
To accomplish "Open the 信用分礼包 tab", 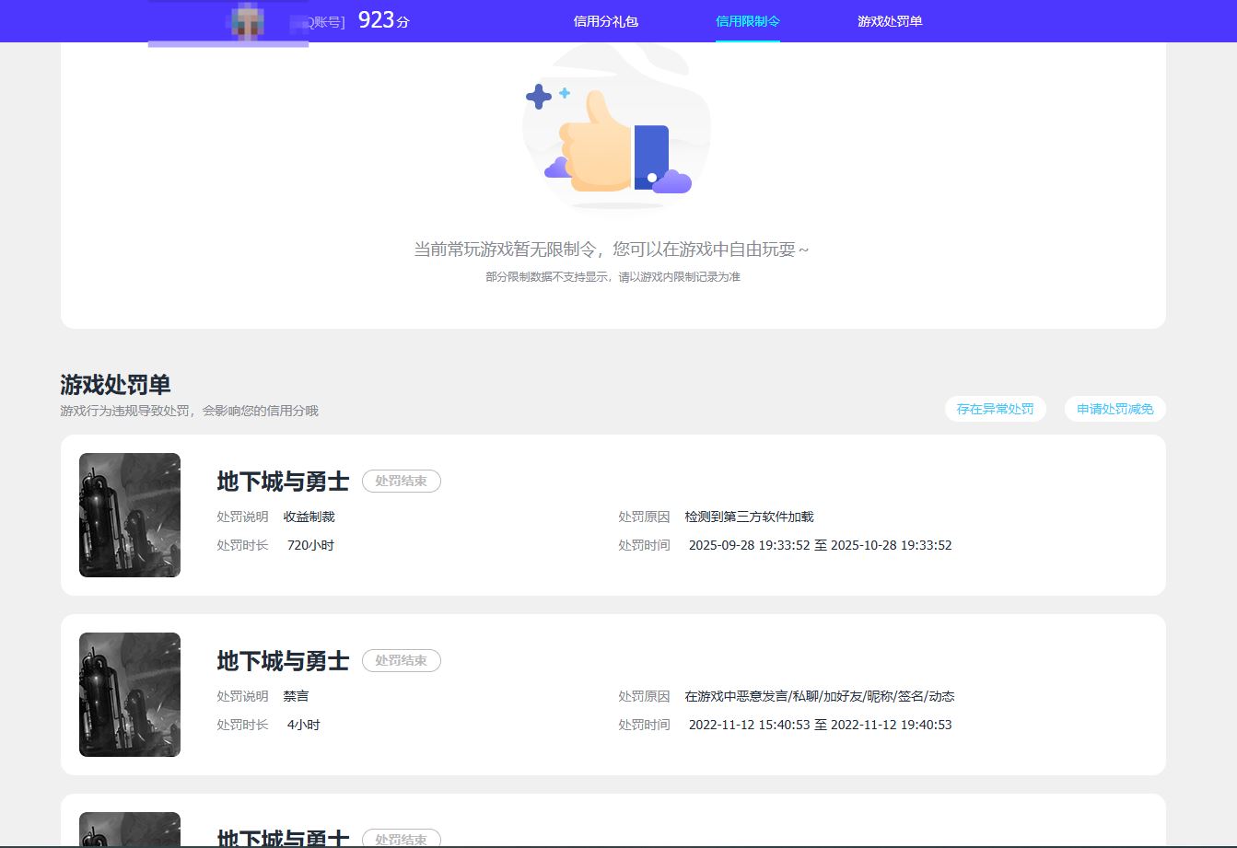I will (605, 21).
